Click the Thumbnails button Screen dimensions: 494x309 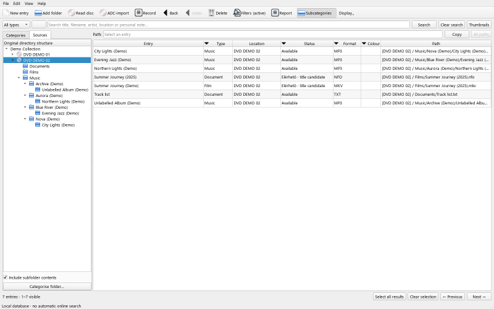pyautogui.click(x=479, y=25)
